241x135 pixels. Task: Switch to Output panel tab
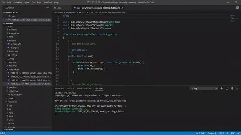tap(70, 88)
